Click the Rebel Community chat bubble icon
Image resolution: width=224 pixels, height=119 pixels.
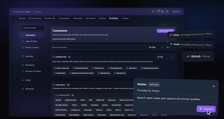[55, 68]
